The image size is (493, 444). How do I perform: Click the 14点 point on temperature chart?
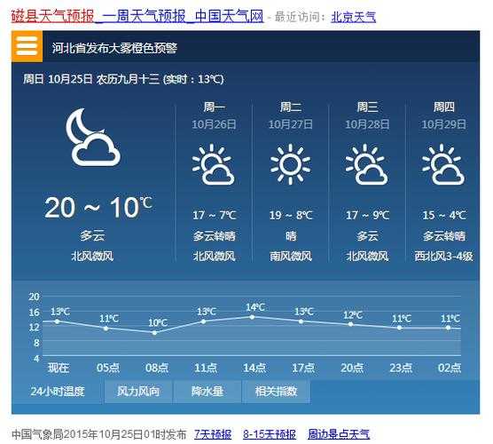252,317
